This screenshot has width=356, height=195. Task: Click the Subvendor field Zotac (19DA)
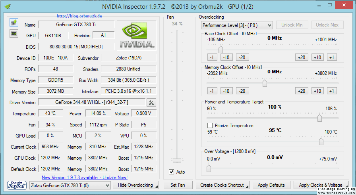click(x=129, y=58)
